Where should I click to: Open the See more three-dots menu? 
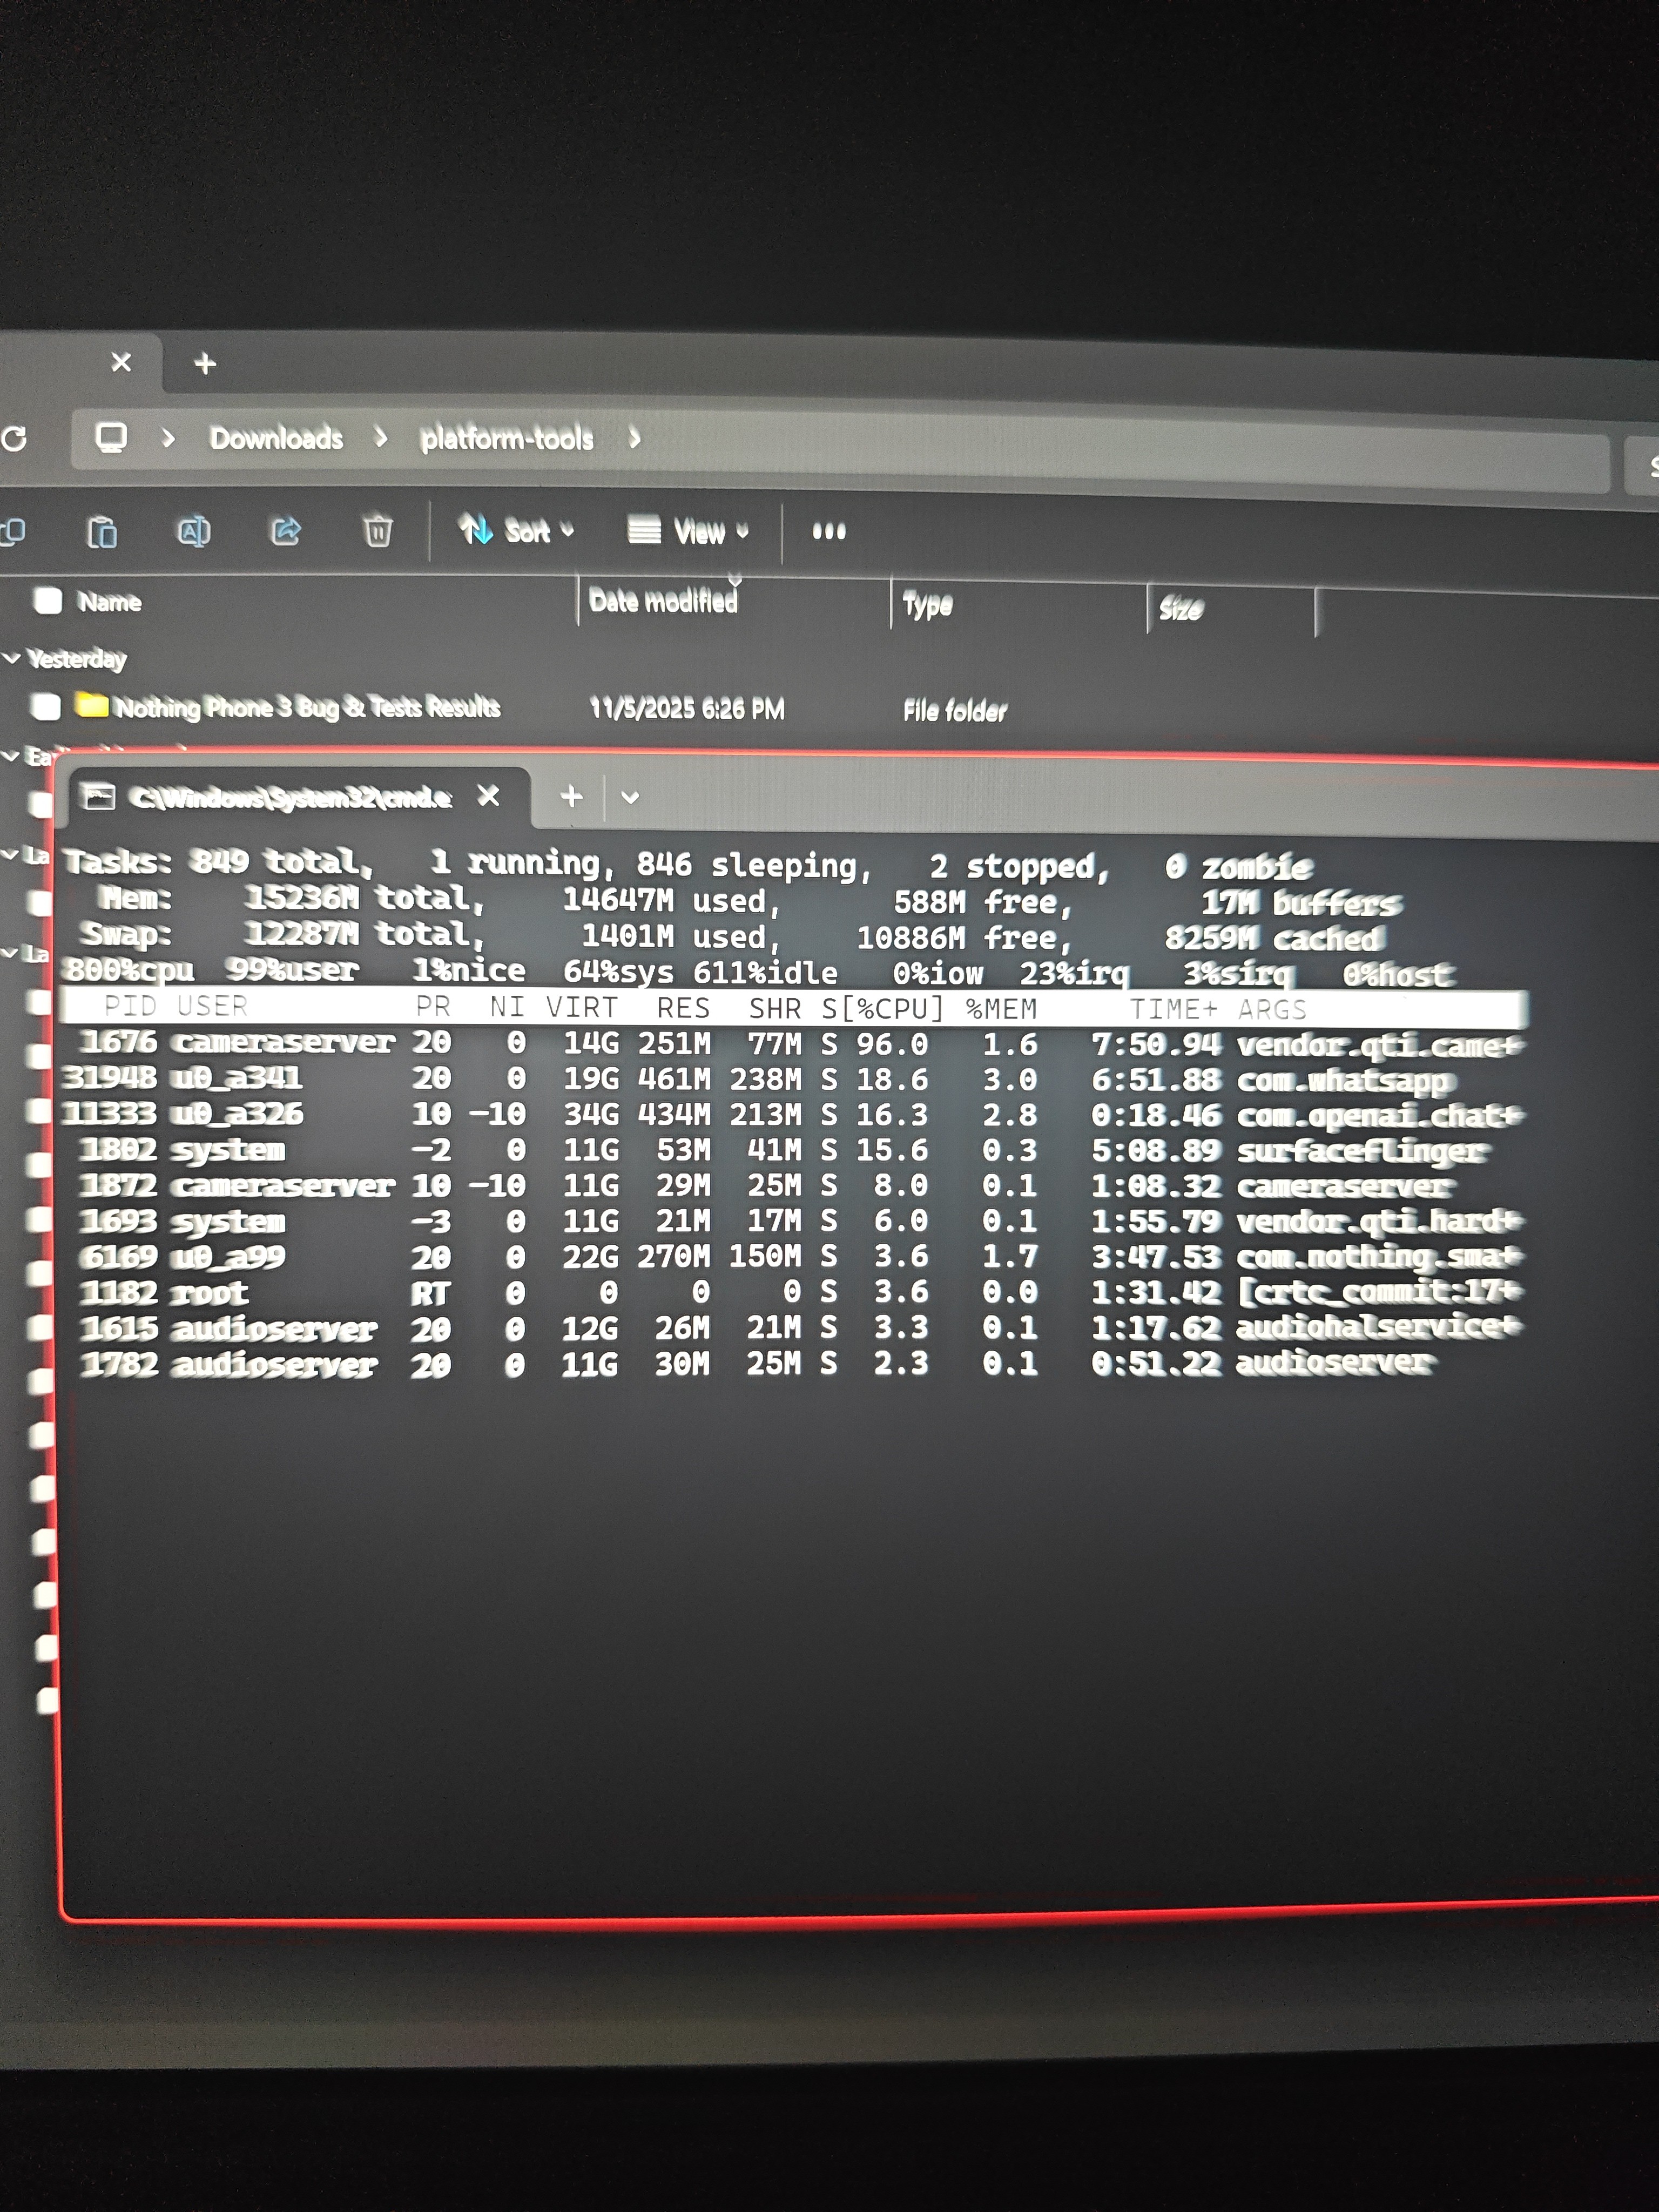click(x=828, y=531)
